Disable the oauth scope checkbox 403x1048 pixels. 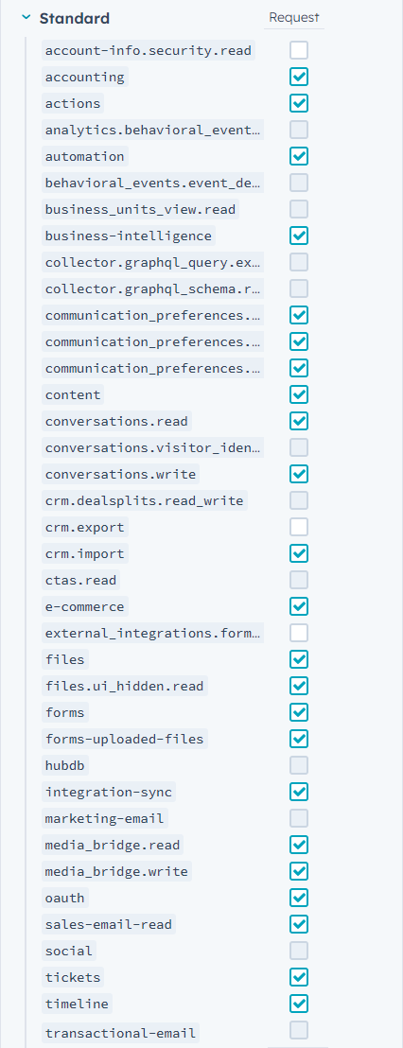tap(299, 898)
